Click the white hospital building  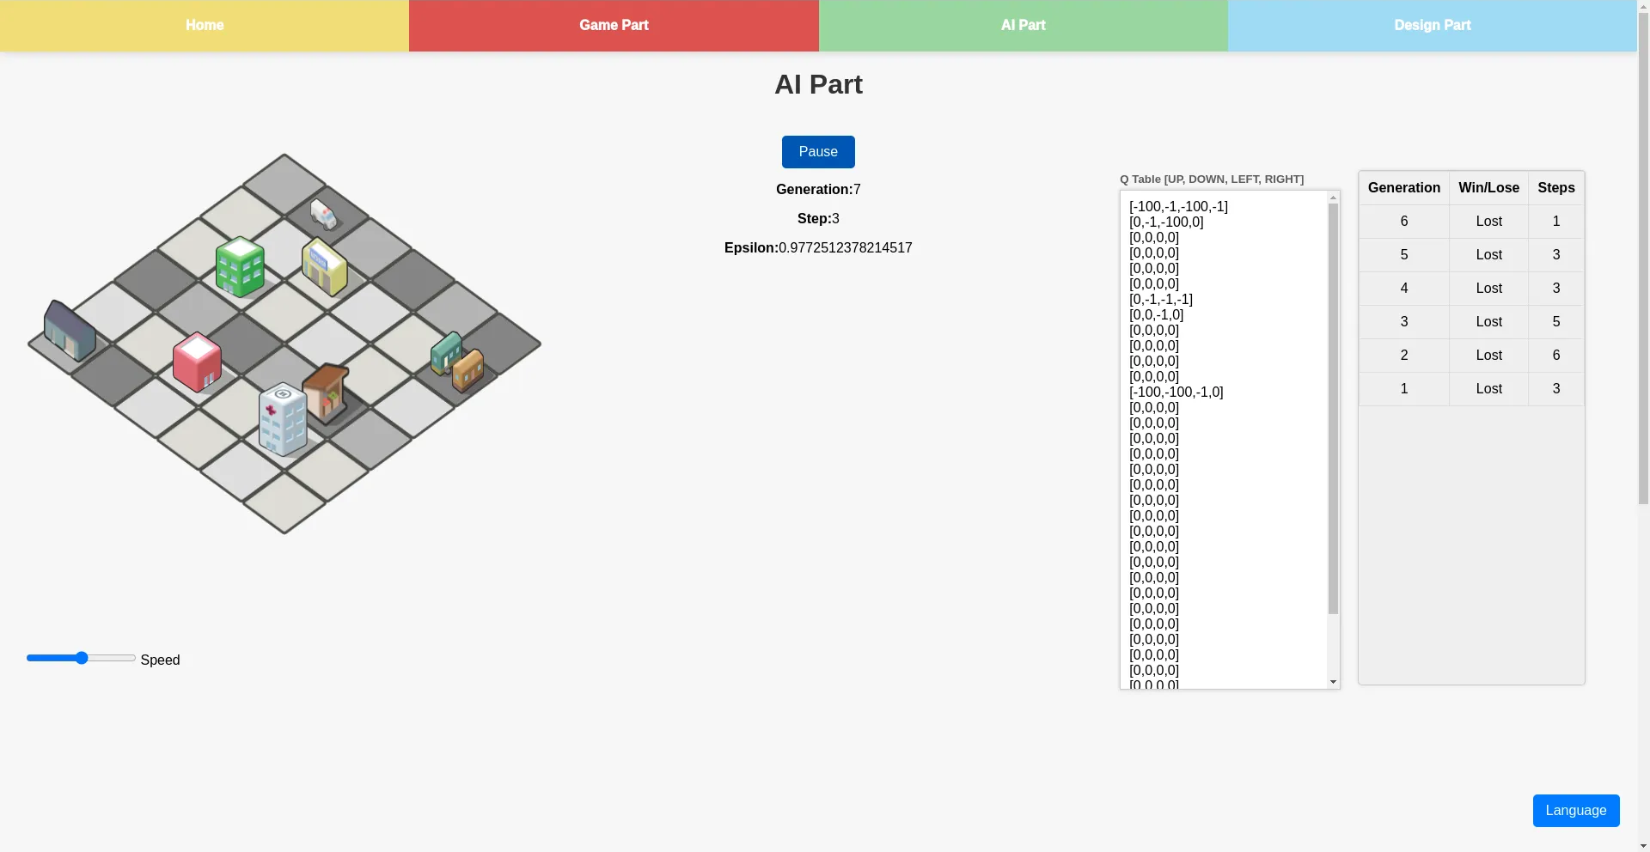point(283,418)
